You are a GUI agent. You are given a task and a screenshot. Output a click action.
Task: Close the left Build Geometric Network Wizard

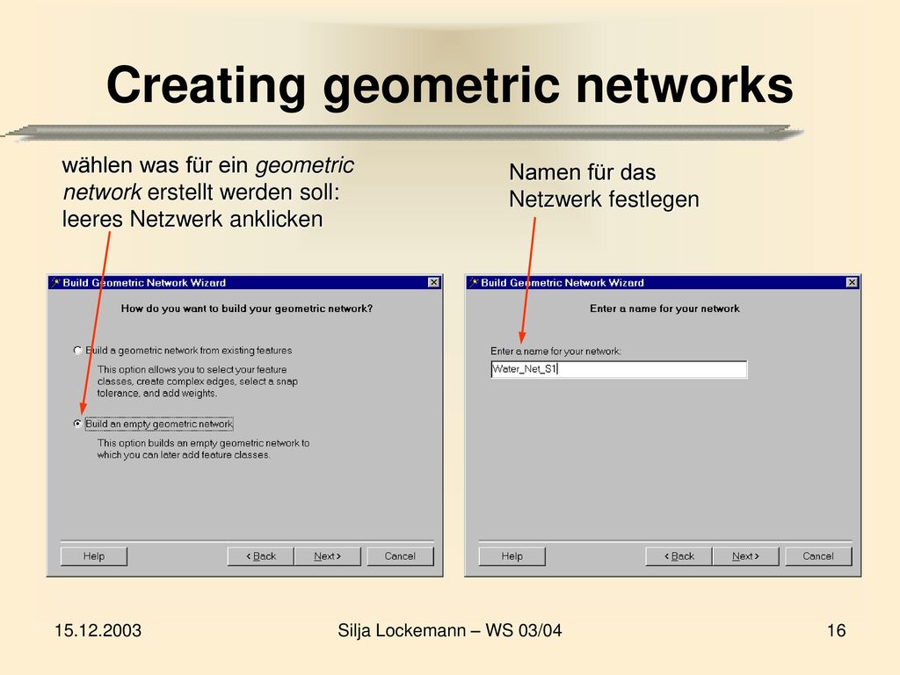[434, 282]
